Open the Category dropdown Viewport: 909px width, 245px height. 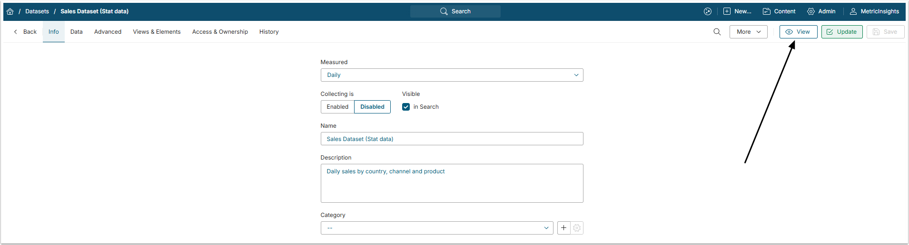coord(436,228)
